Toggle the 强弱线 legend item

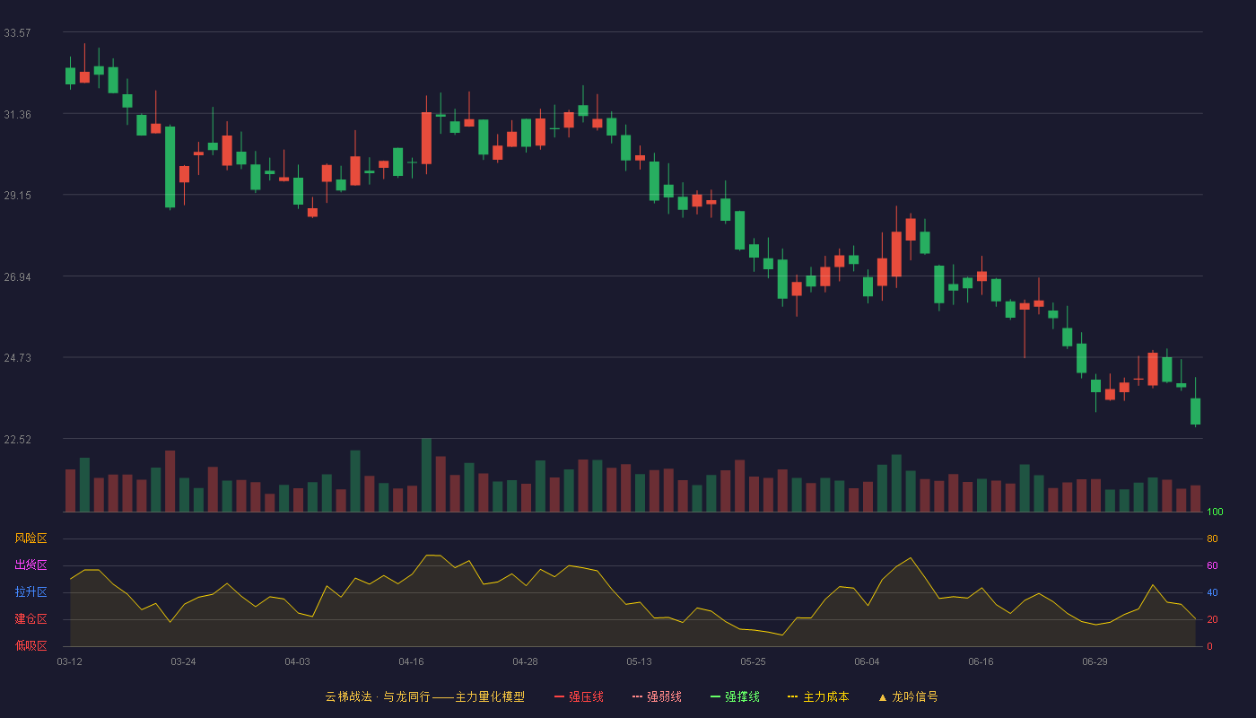657,696
